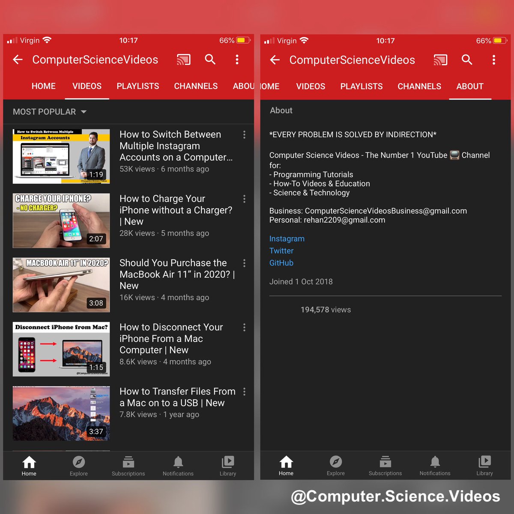Open the Instagram link

[287, 239]
